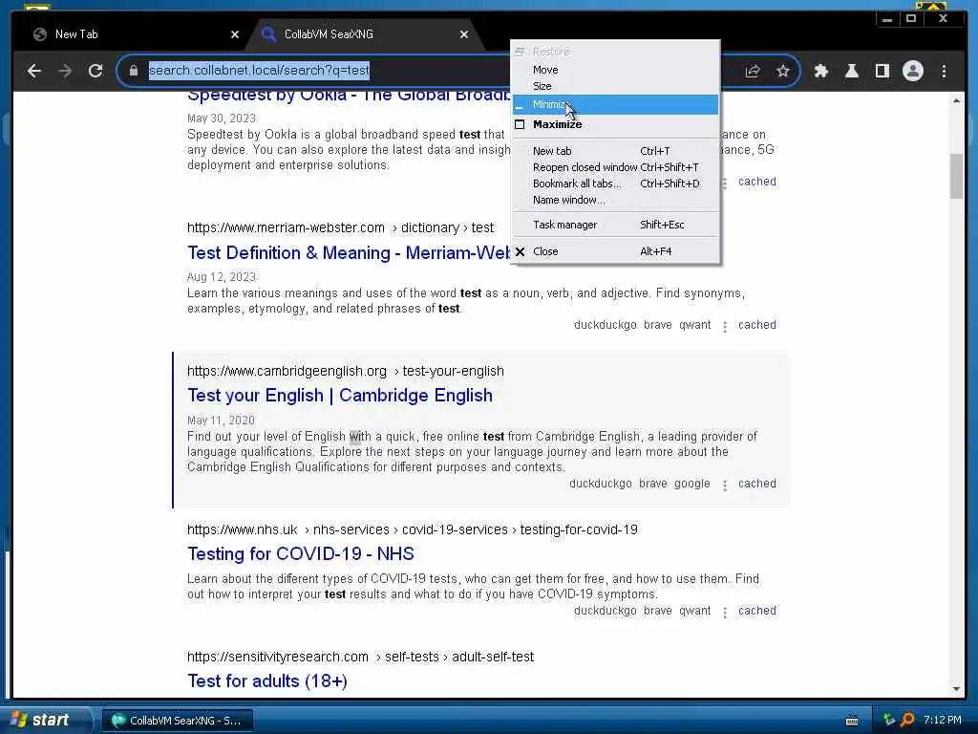
Task: Click scrollbar down arrow
Action: tap(957, 689)
